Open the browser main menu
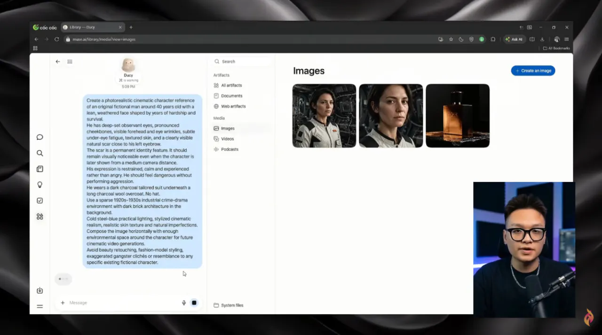Viewport: 602px width, 335px height. pos(567,39)
